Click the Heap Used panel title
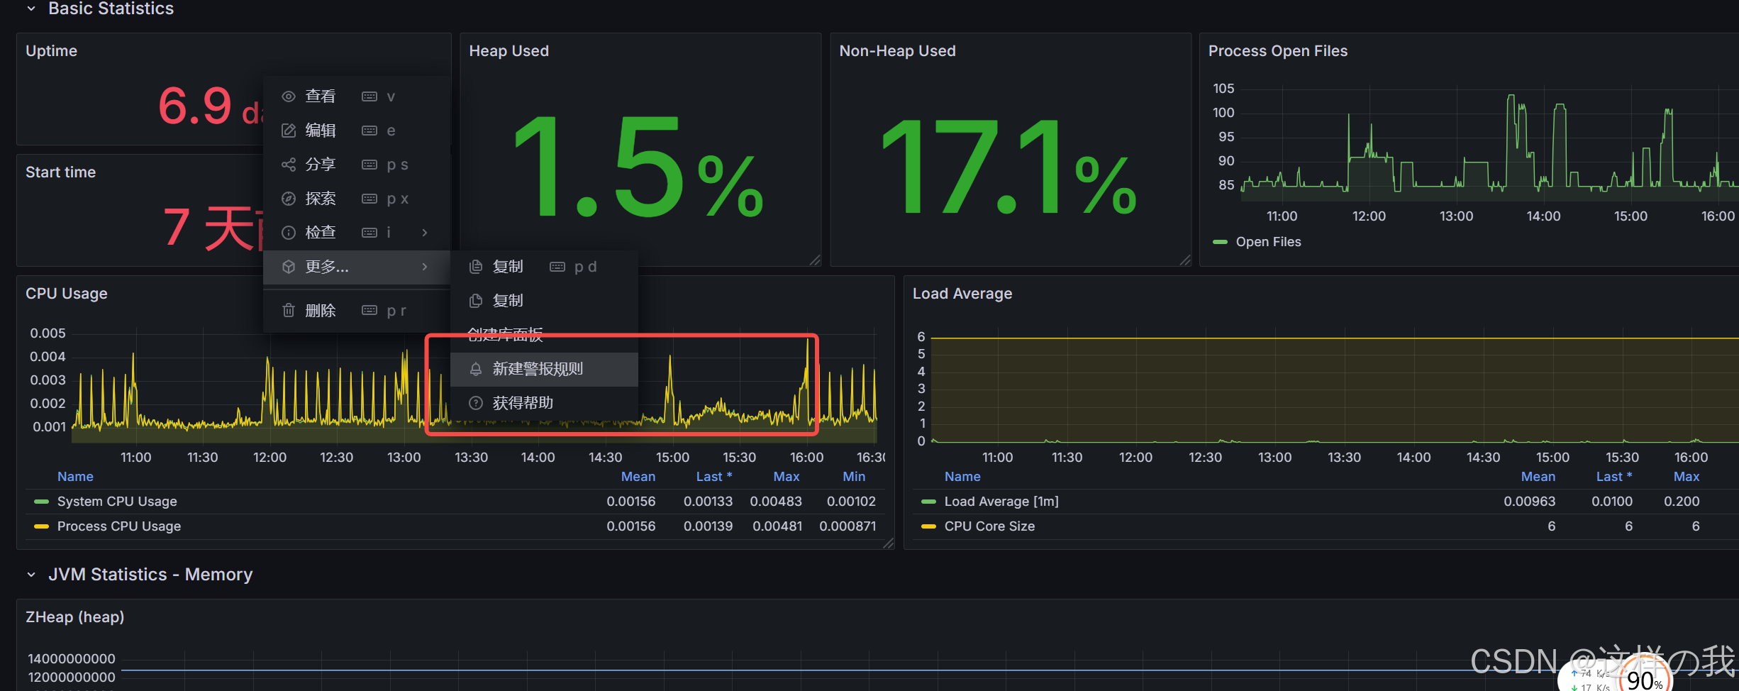1739x691 pixels. click(x=509, y=51)
